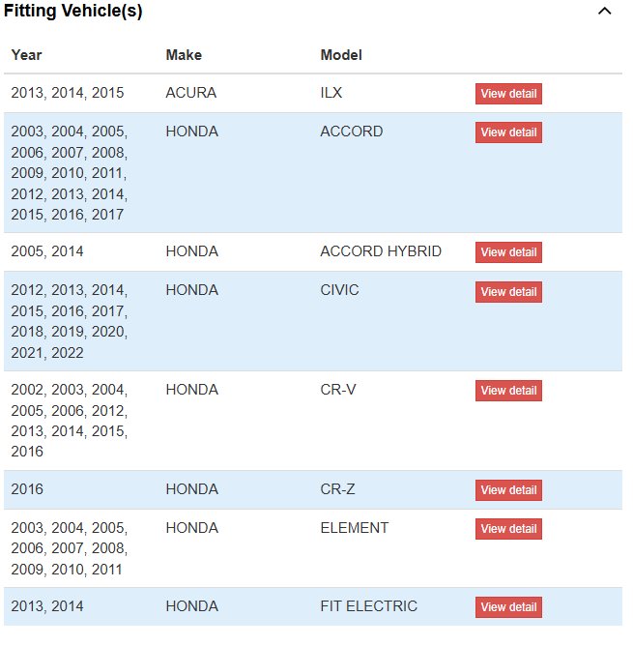Select the ACCORD HYBRID model cell

[x=381, y=251]
